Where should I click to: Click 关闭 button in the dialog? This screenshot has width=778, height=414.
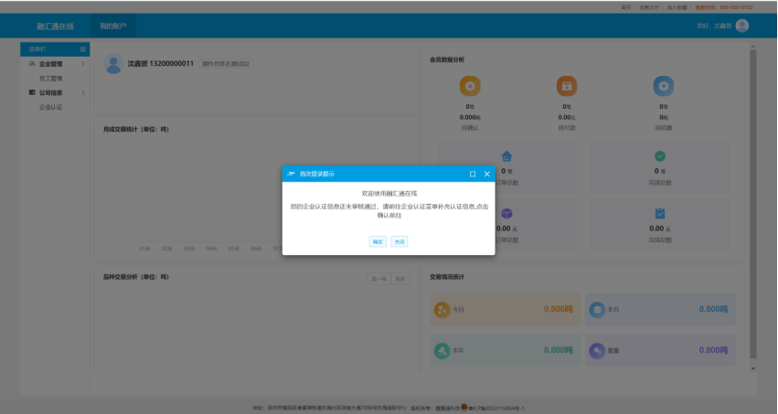point(400,241)
